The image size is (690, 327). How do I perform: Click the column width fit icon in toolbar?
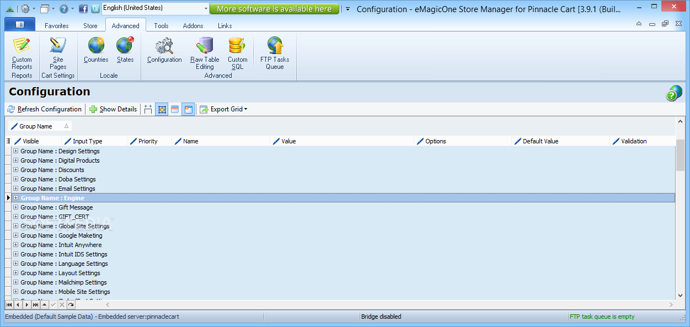[148, 109]
